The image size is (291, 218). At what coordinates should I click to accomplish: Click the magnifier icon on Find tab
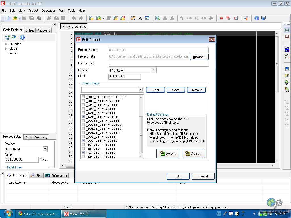(x=32, y=175)
